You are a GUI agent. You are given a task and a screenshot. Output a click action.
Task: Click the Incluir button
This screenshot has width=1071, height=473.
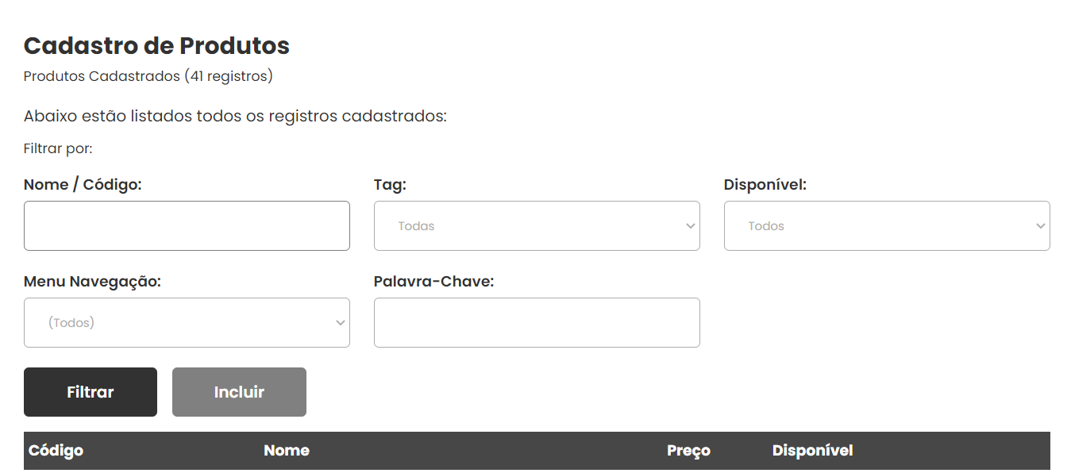tap(239, 392)
